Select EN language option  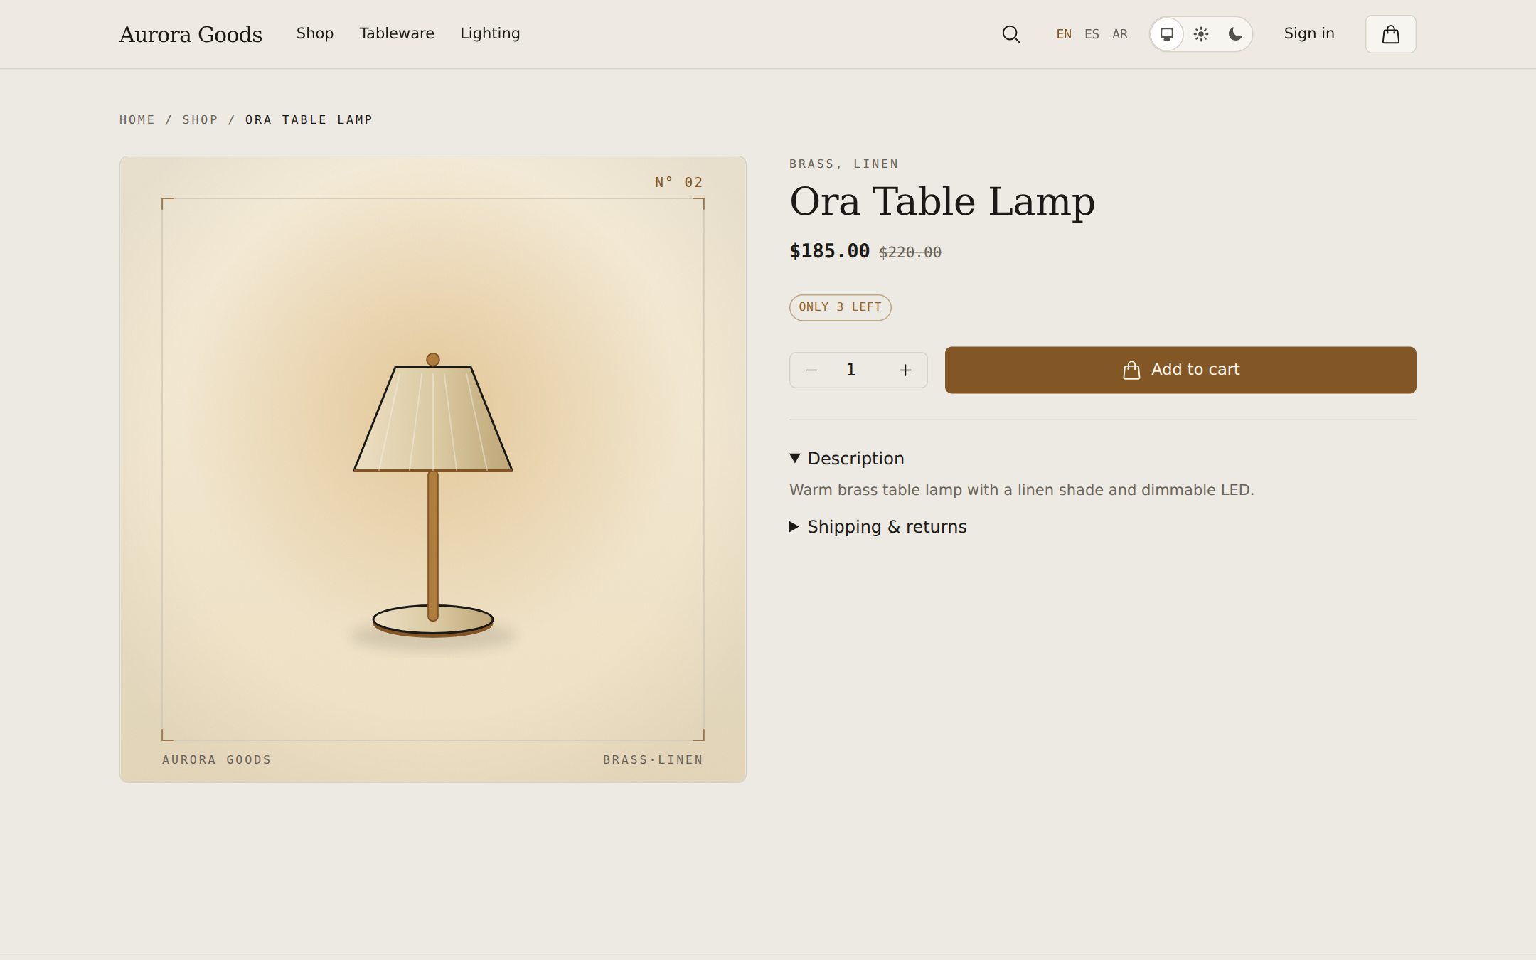[1064, 34]
